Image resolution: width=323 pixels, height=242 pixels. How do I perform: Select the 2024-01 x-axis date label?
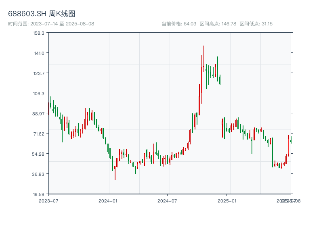pos(108,200)
